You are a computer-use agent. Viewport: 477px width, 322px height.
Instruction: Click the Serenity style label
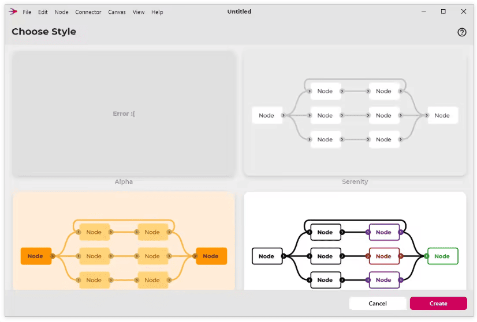tap(355, 181)
